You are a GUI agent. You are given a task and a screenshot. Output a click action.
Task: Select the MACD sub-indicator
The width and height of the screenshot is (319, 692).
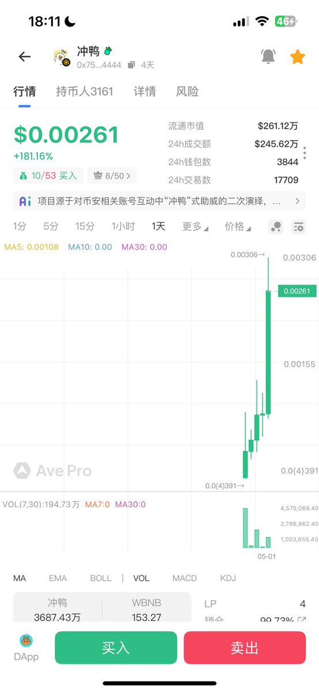click(185, 578)
